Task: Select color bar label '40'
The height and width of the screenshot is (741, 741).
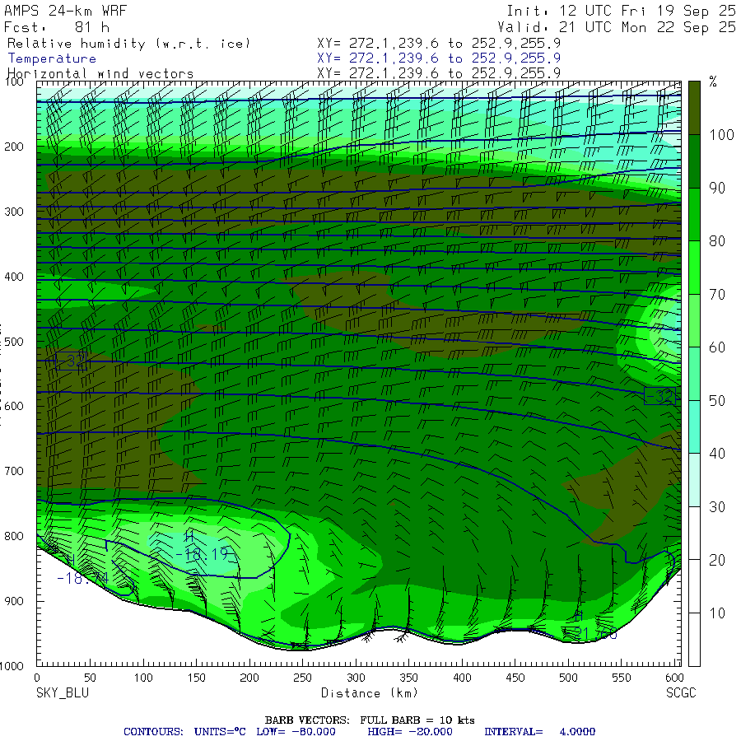Action: coord(717,454)
